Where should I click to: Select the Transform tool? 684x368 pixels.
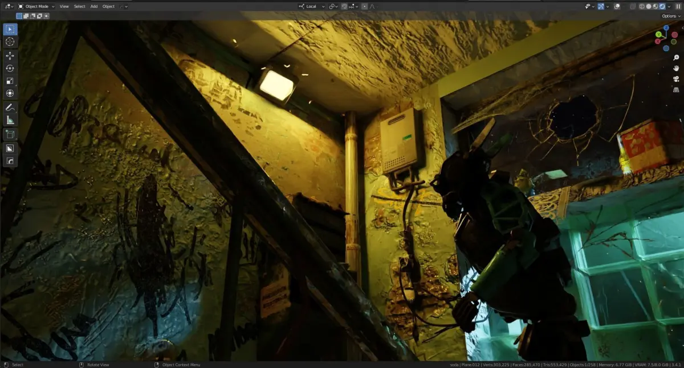click(x=10, y=93)
